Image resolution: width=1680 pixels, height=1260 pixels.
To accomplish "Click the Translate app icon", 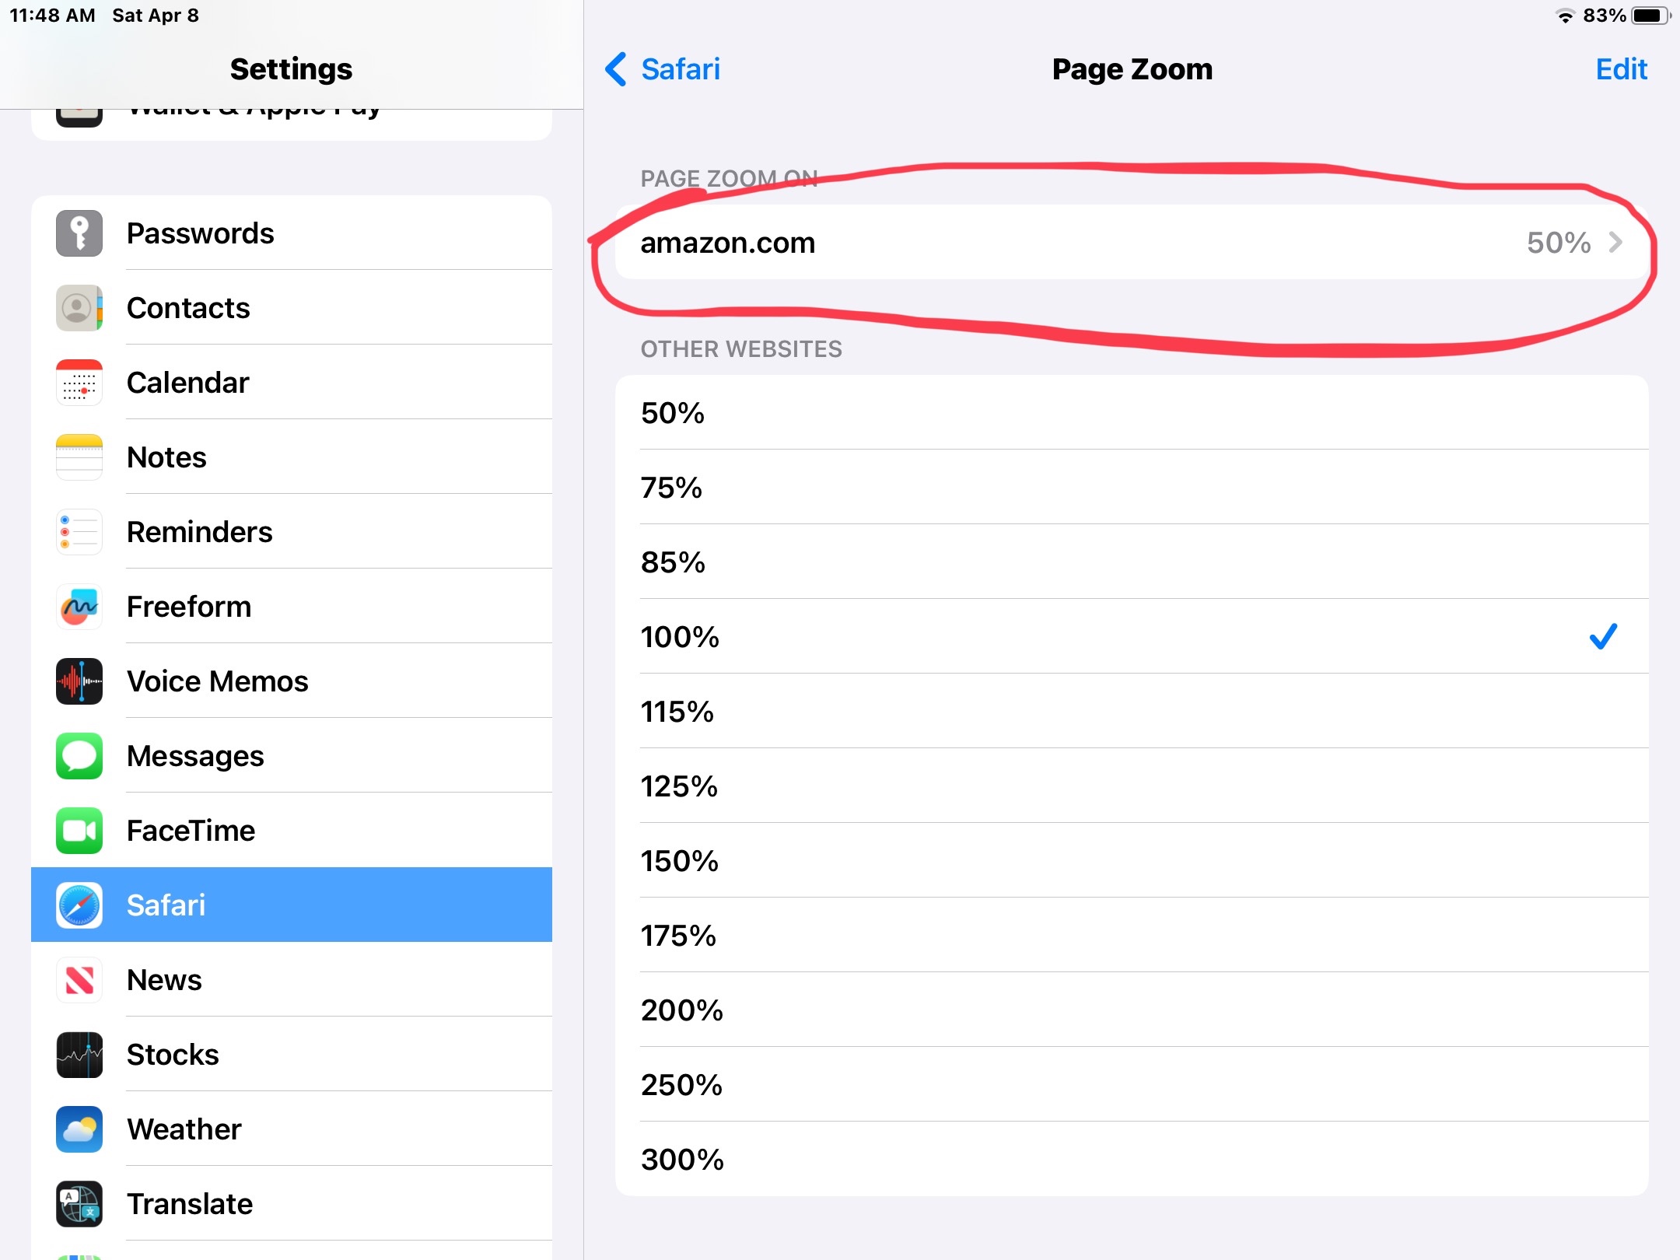I will [79, 1204].
